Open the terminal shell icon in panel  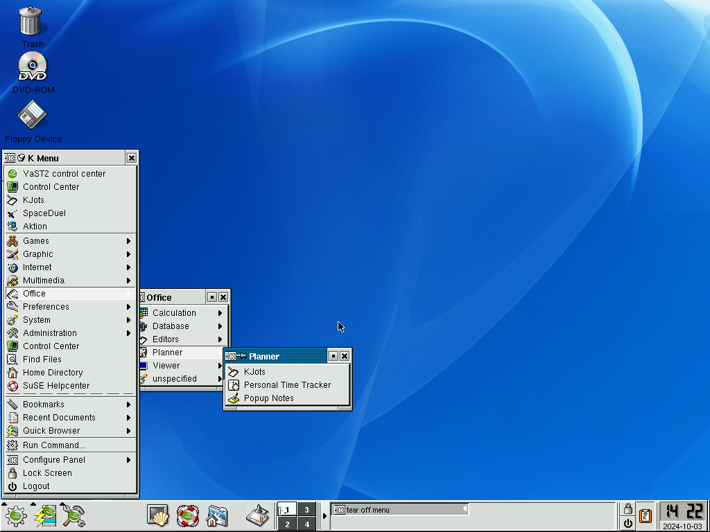click(158, 515)
